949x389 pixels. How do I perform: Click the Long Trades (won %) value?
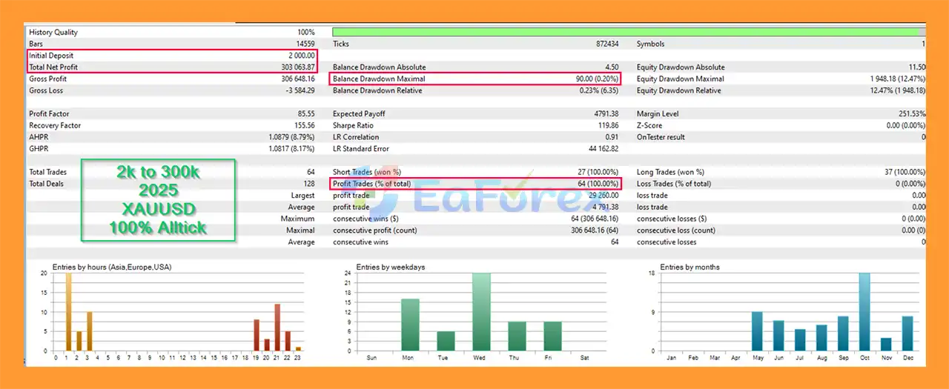pyautogui.click(x=898, y=172)
